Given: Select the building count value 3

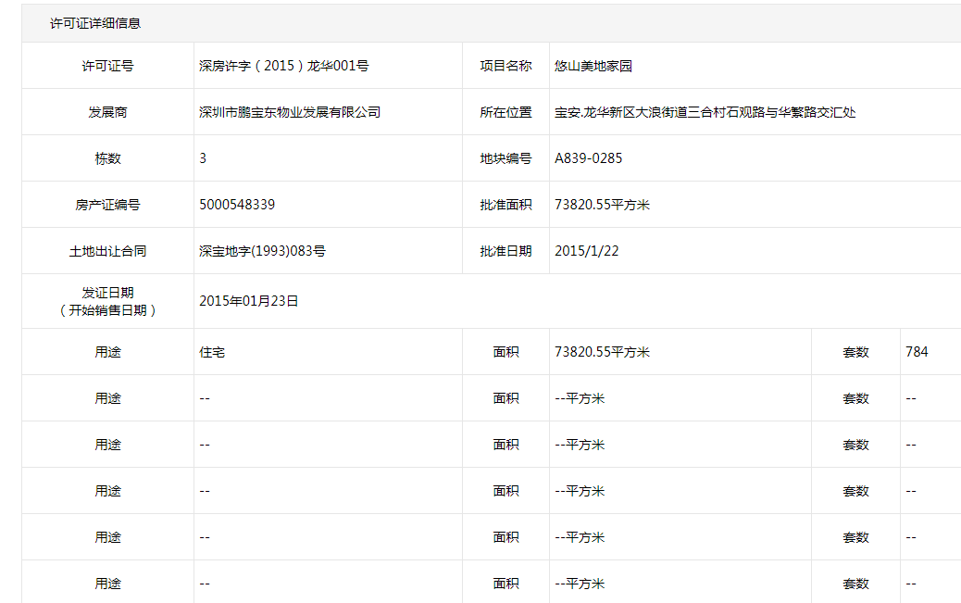Looking at the screenshot, I should click(x=203, y=158).
